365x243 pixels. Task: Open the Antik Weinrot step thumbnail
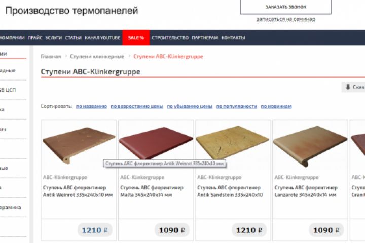pos(79,145)
